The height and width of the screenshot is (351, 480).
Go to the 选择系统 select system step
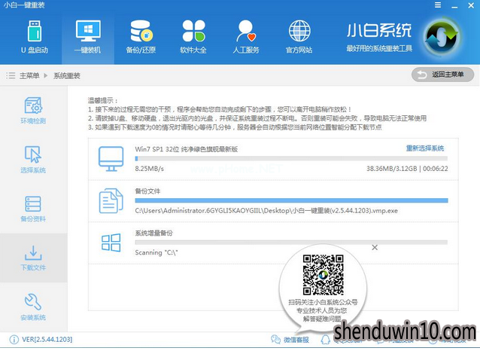(x=33, y=160)
